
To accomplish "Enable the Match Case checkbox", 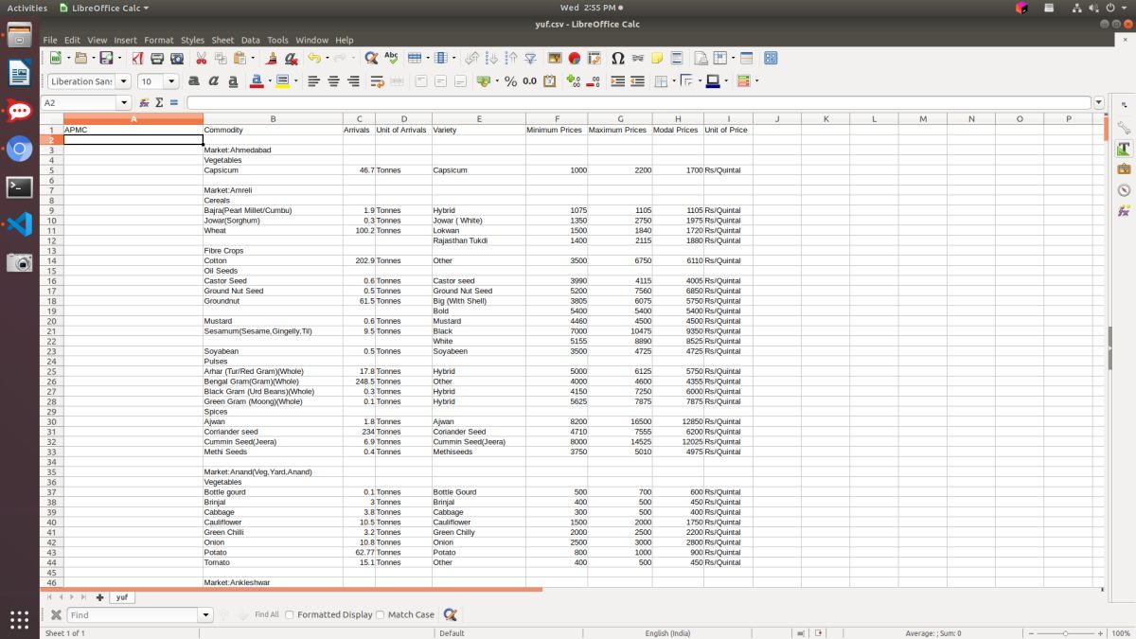I will 381,614.
